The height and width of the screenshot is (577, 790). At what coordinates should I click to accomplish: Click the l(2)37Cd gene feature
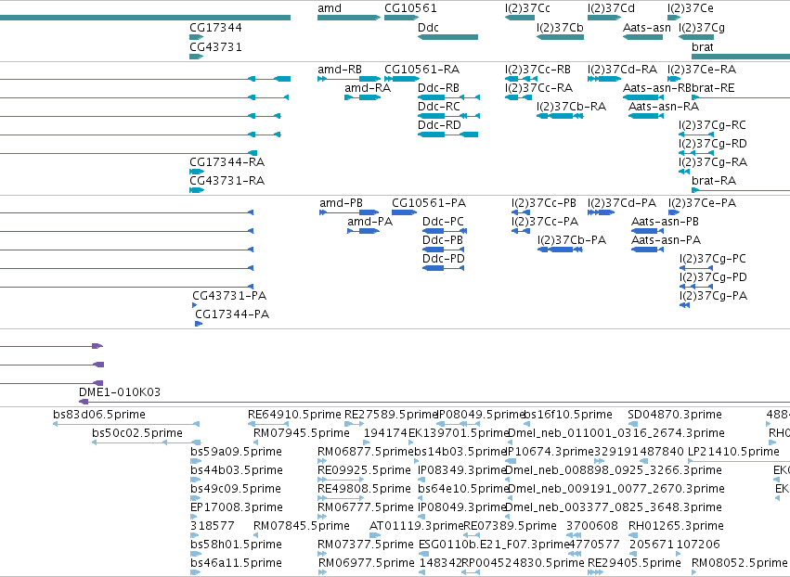[x=604, y=18]
